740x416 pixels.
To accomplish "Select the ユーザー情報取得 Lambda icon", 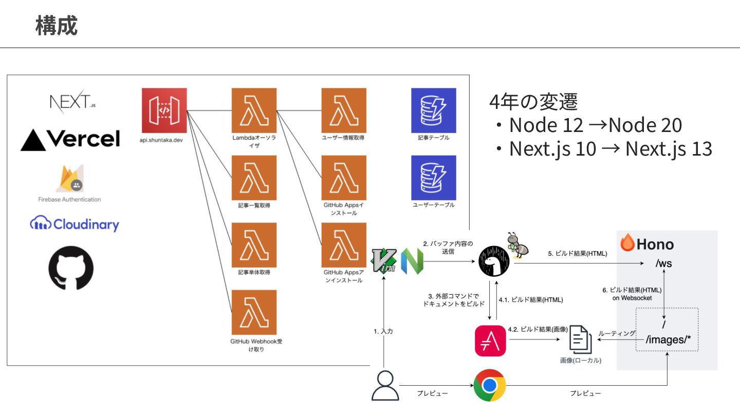I will click(344, 110).
